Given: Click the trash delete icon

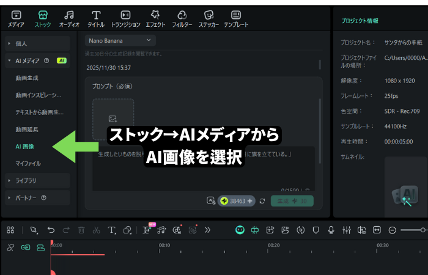Looking at the screenshot, I should pyautogui.click(x=81, y=230).
